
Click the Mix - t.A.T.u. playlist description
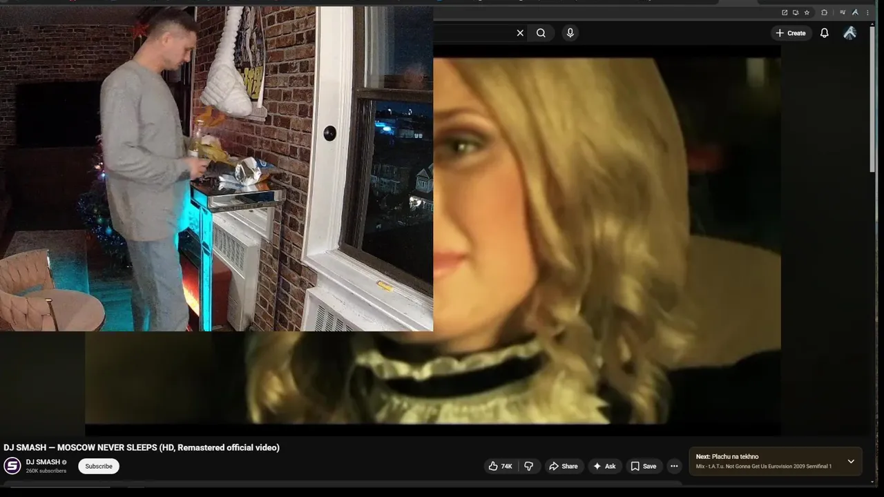click(x=764, y=467)
